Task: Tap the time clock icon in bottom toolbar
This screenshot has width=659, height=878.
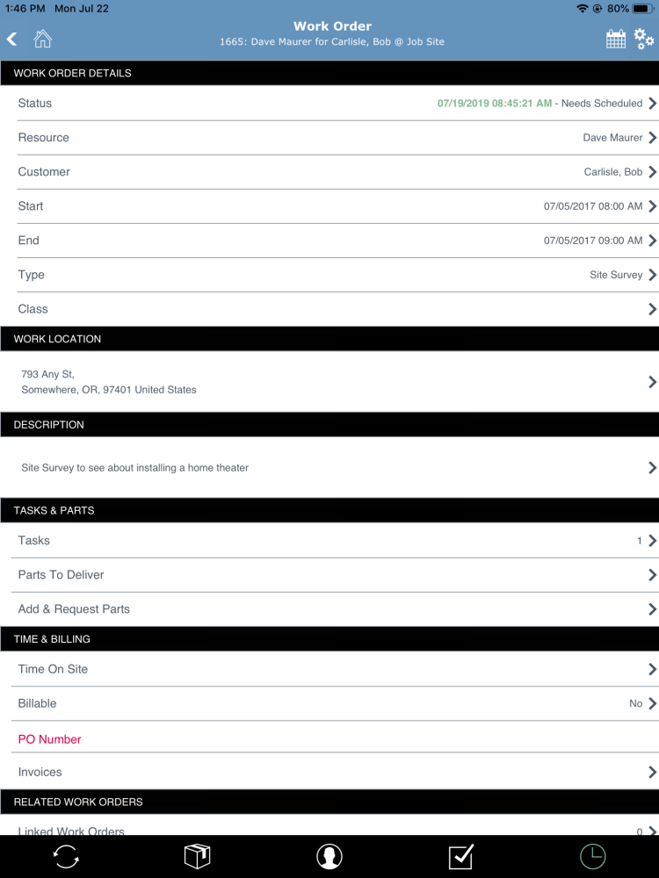Action: pos(592,856)
